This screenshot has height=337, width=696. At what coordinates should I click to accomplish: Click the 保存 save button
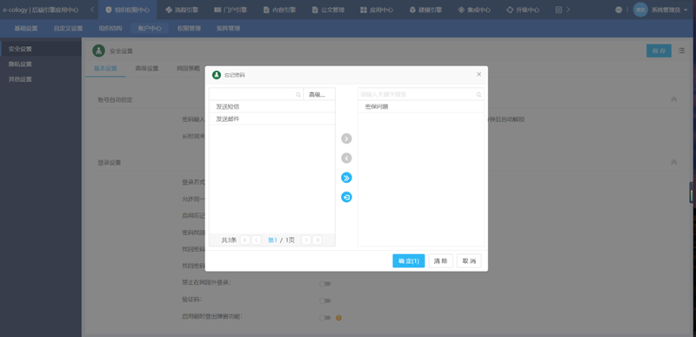(659, 51)
